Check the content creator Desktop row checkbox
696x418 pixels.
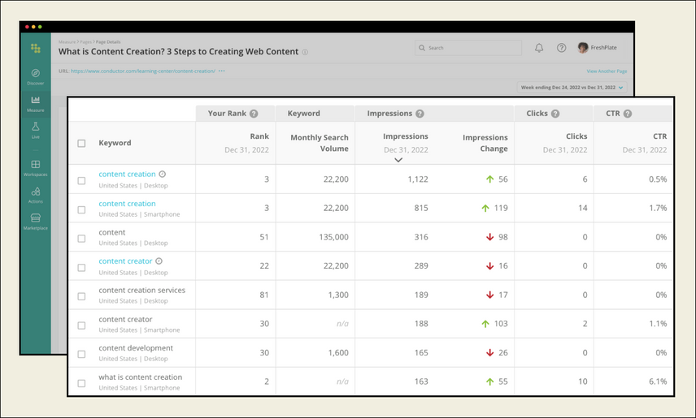click(81, 268)
